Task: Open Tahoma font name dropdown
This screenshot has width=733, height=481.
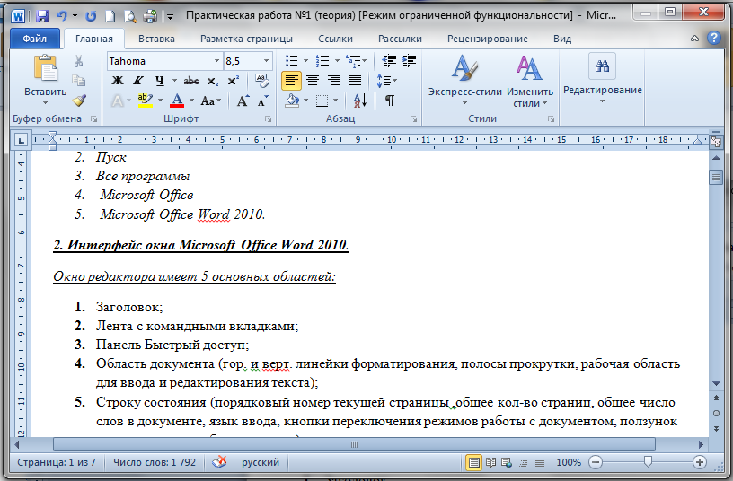Action: pyautogui.click(x=216, y=61)
